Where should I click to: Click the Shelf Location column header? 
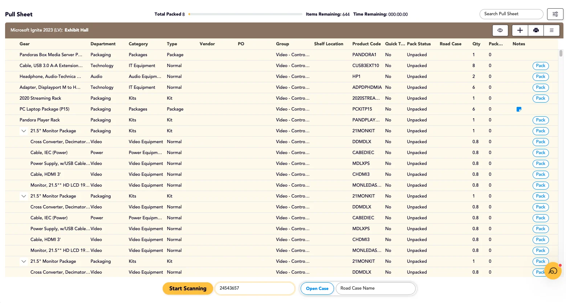click(x=329, y=44)
